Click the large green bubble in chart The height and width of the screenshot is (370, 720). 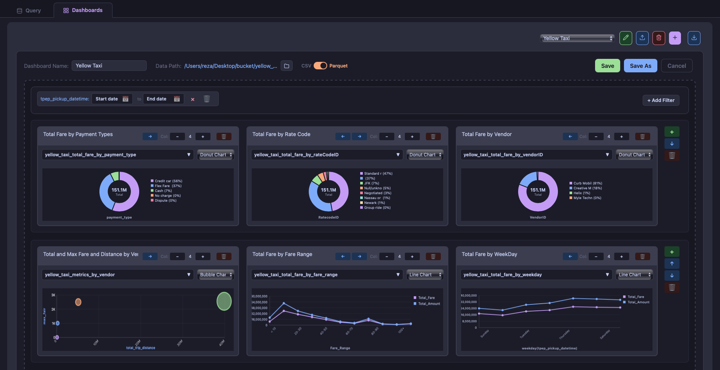pyautogui.click(x=224, y=301)
